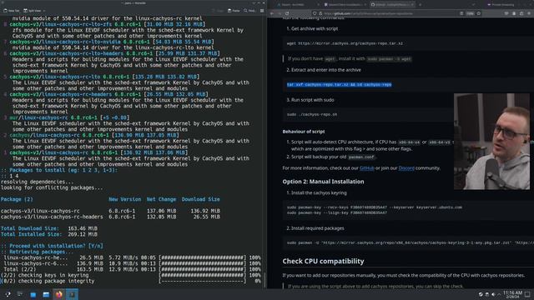Click the shield tracking protection icon

(315, 13)
